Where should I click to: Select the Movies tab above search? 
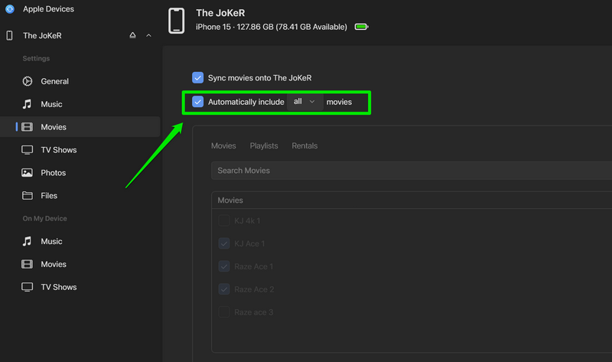point(223,145)
